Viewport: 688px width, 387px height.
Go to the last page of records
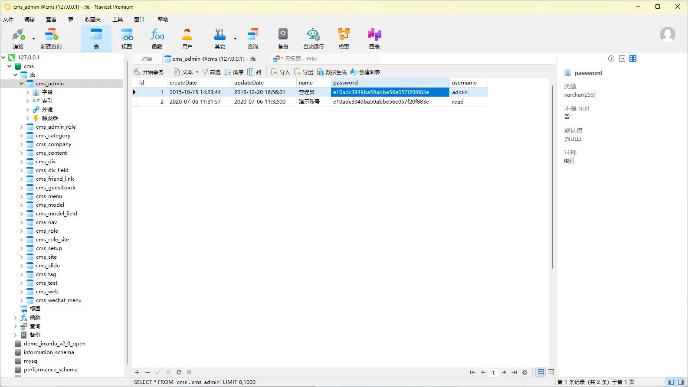[514, 372]
